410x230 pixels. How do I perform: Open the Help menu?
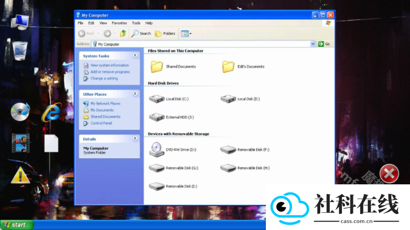pos(149,23)
